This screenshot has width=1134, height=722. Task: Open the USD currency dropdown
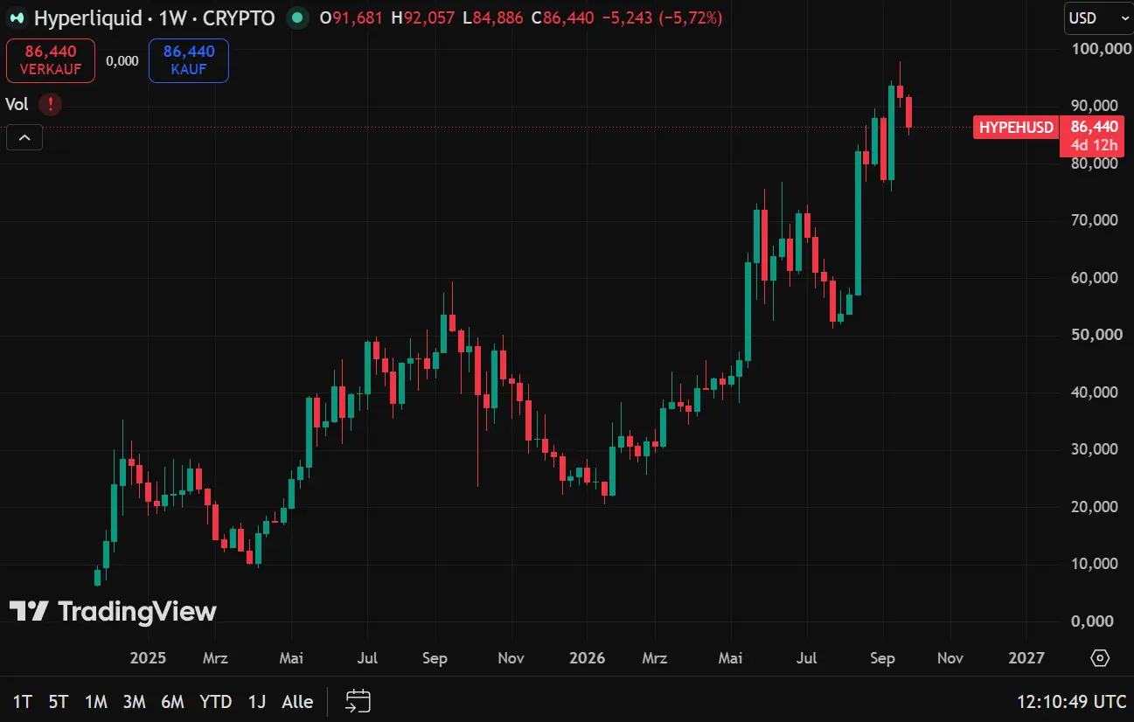1098,17
